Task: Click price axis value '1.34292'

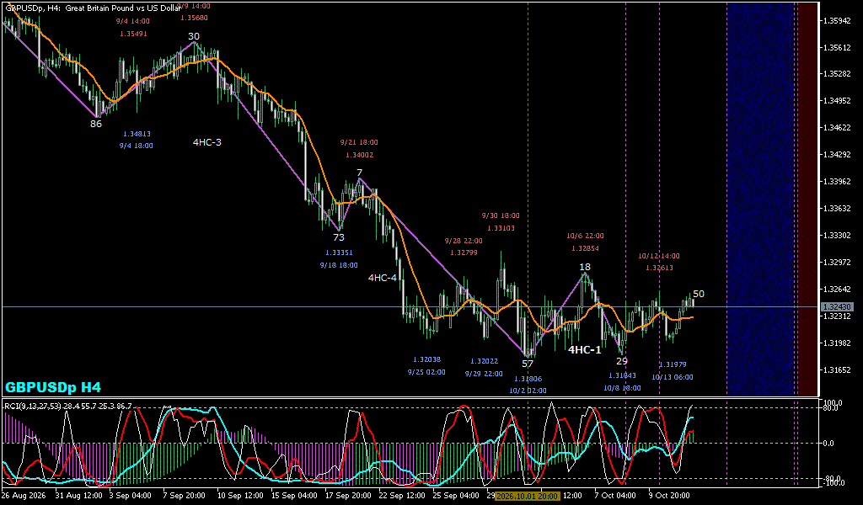Action: click(x=837, y=155)
